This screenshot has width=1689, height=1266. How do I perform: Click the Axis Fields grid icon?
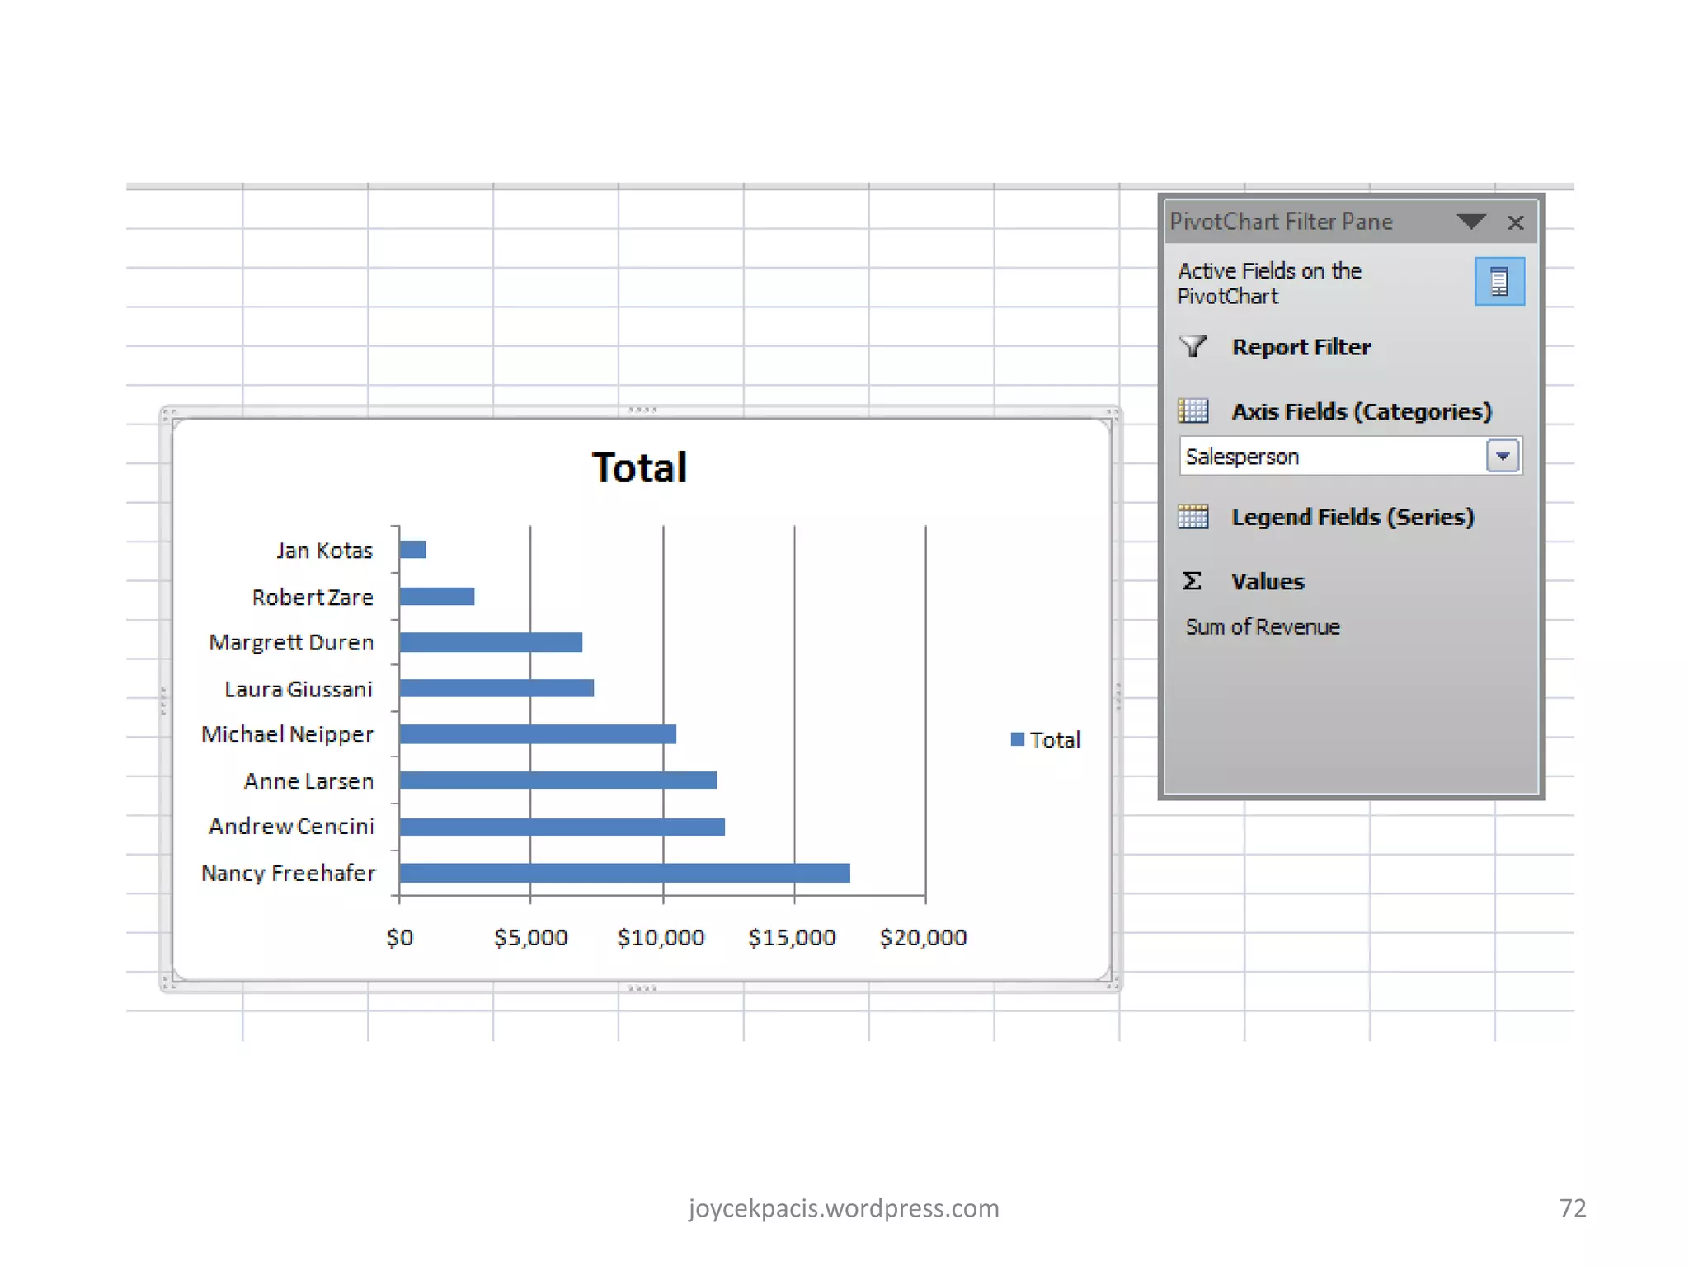point(1193,410)
